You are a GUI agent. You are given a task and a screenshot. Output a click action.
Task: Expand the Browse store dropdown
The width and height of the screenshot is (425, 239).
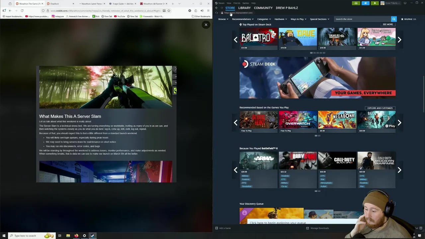223,19
